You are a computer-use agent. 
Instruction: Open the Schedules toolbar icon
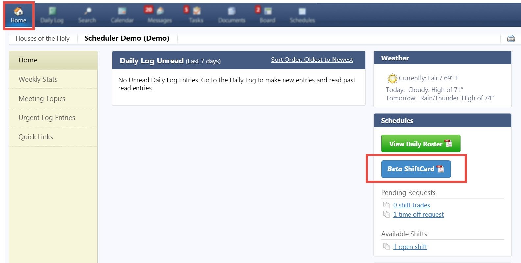302,15
